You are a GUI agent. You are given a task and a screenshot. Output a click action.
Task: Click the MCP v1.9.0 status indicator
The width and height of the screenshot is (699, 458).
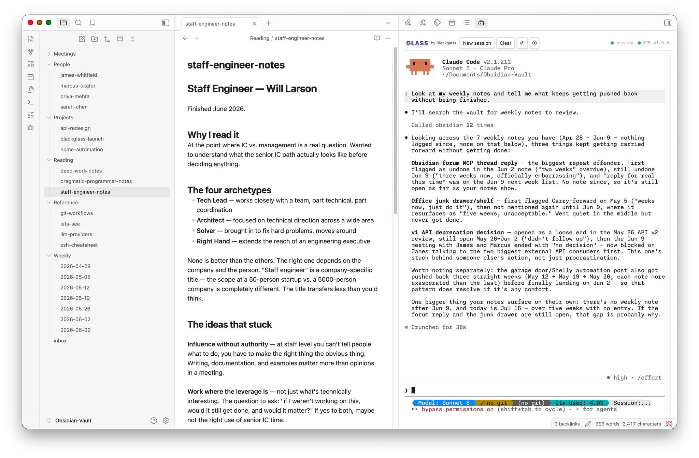click(653, 43)
